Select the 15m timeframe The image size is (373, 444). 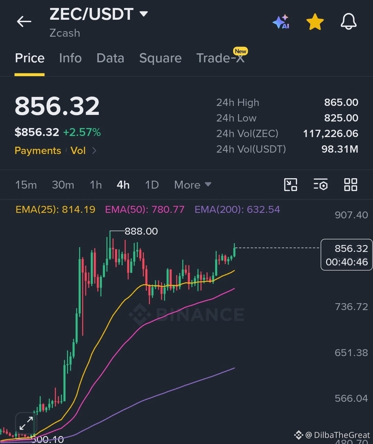(26, 185)
